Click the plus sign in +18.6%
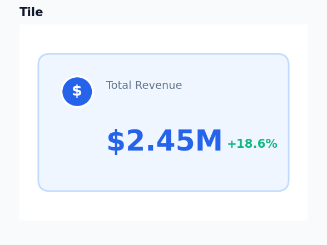 pos(232,144)
